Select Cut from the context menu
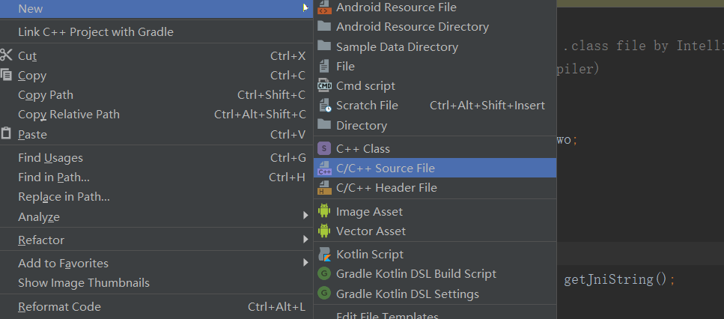The image size is (724, 319). [156, 56]
